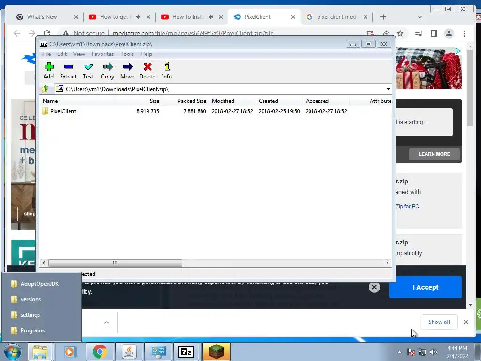Show hidden system tray icons

399,352
